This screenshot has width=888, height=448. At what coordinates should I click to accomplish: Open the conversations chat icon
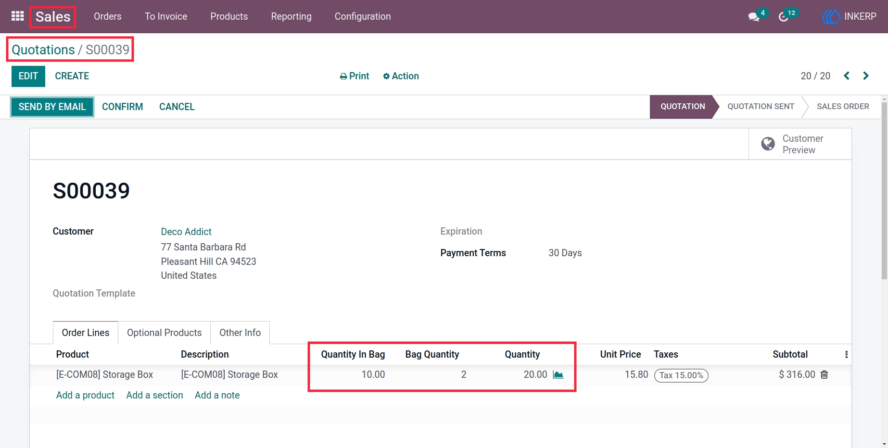754,17
